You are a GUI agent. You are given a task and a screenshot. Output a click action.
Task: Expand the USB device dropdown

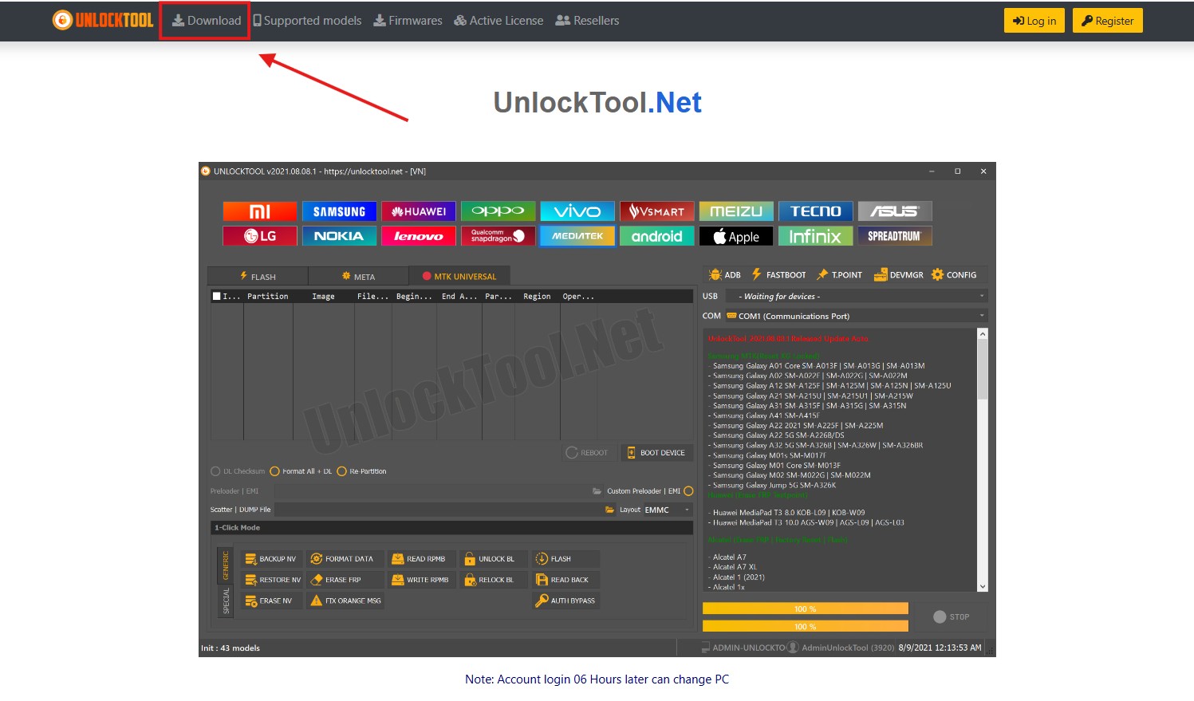click(856, 297)
